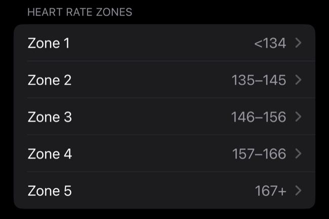
Task: Select the Zone 4 label
Action: pos(50,154)
